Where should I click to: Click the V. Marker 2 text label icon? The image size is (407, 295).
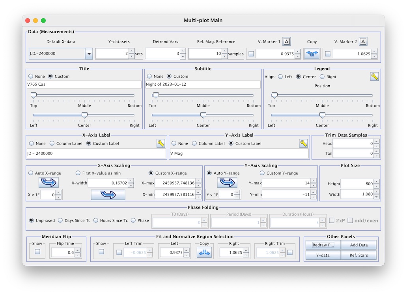[363, 41]
